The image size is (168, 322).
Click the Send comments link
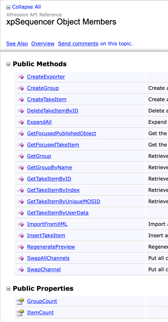pyautogui.click(x=78, y=43)
